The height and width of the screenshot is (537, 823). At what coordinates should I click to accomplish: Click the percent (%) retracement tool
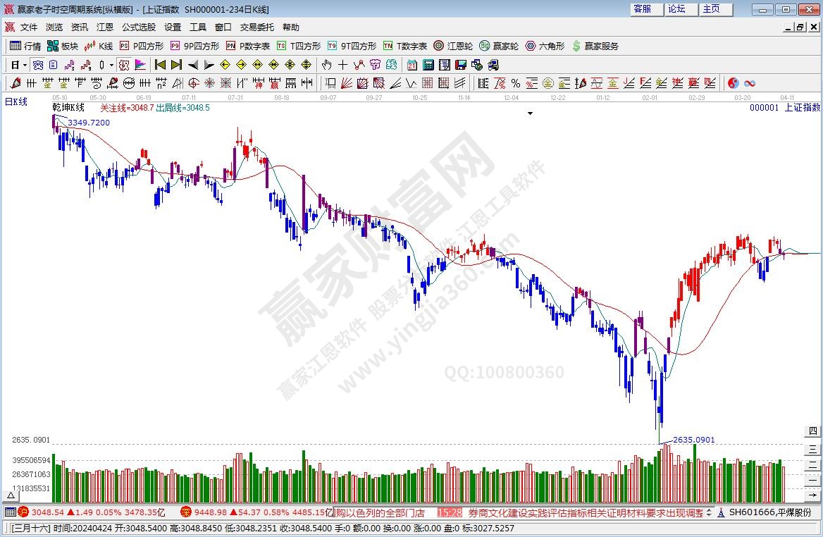point(515,83)
